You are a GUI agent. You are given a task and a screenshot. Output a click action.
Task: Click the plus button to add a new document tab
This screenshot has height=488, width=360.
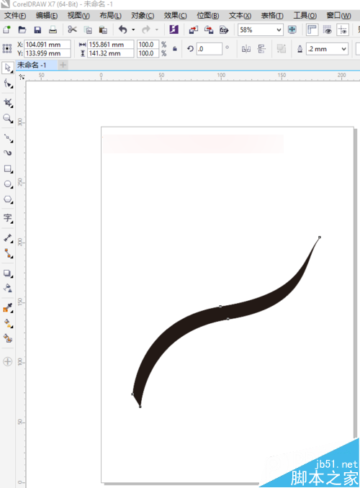pyautogui.click(x=63, y=65)
